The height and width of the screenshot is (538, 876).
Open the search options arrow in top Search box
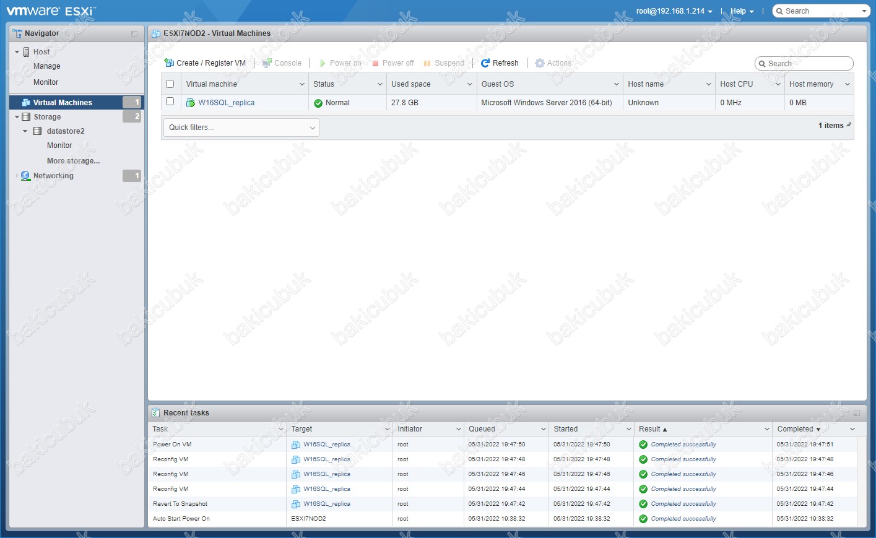[x=864, y=11]
